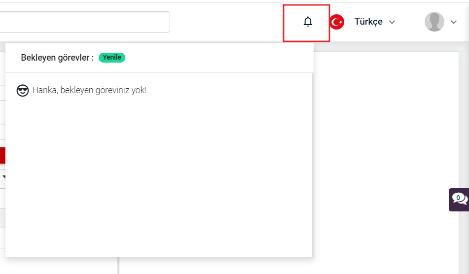
Task: Click the red bar at the left edge
Action: click(2, 155)
